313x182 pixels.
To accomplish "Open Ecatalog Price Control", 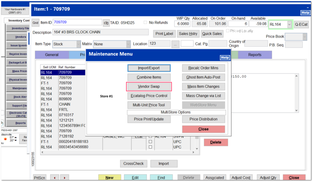I will click(x=149, y=96).
